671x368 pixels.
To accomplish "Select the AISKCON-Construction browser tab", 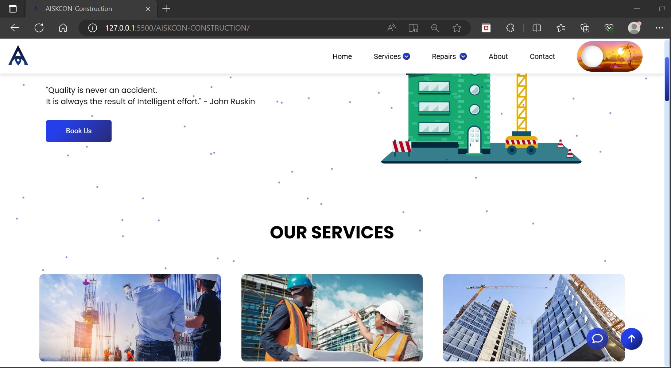I will [78, 8].
